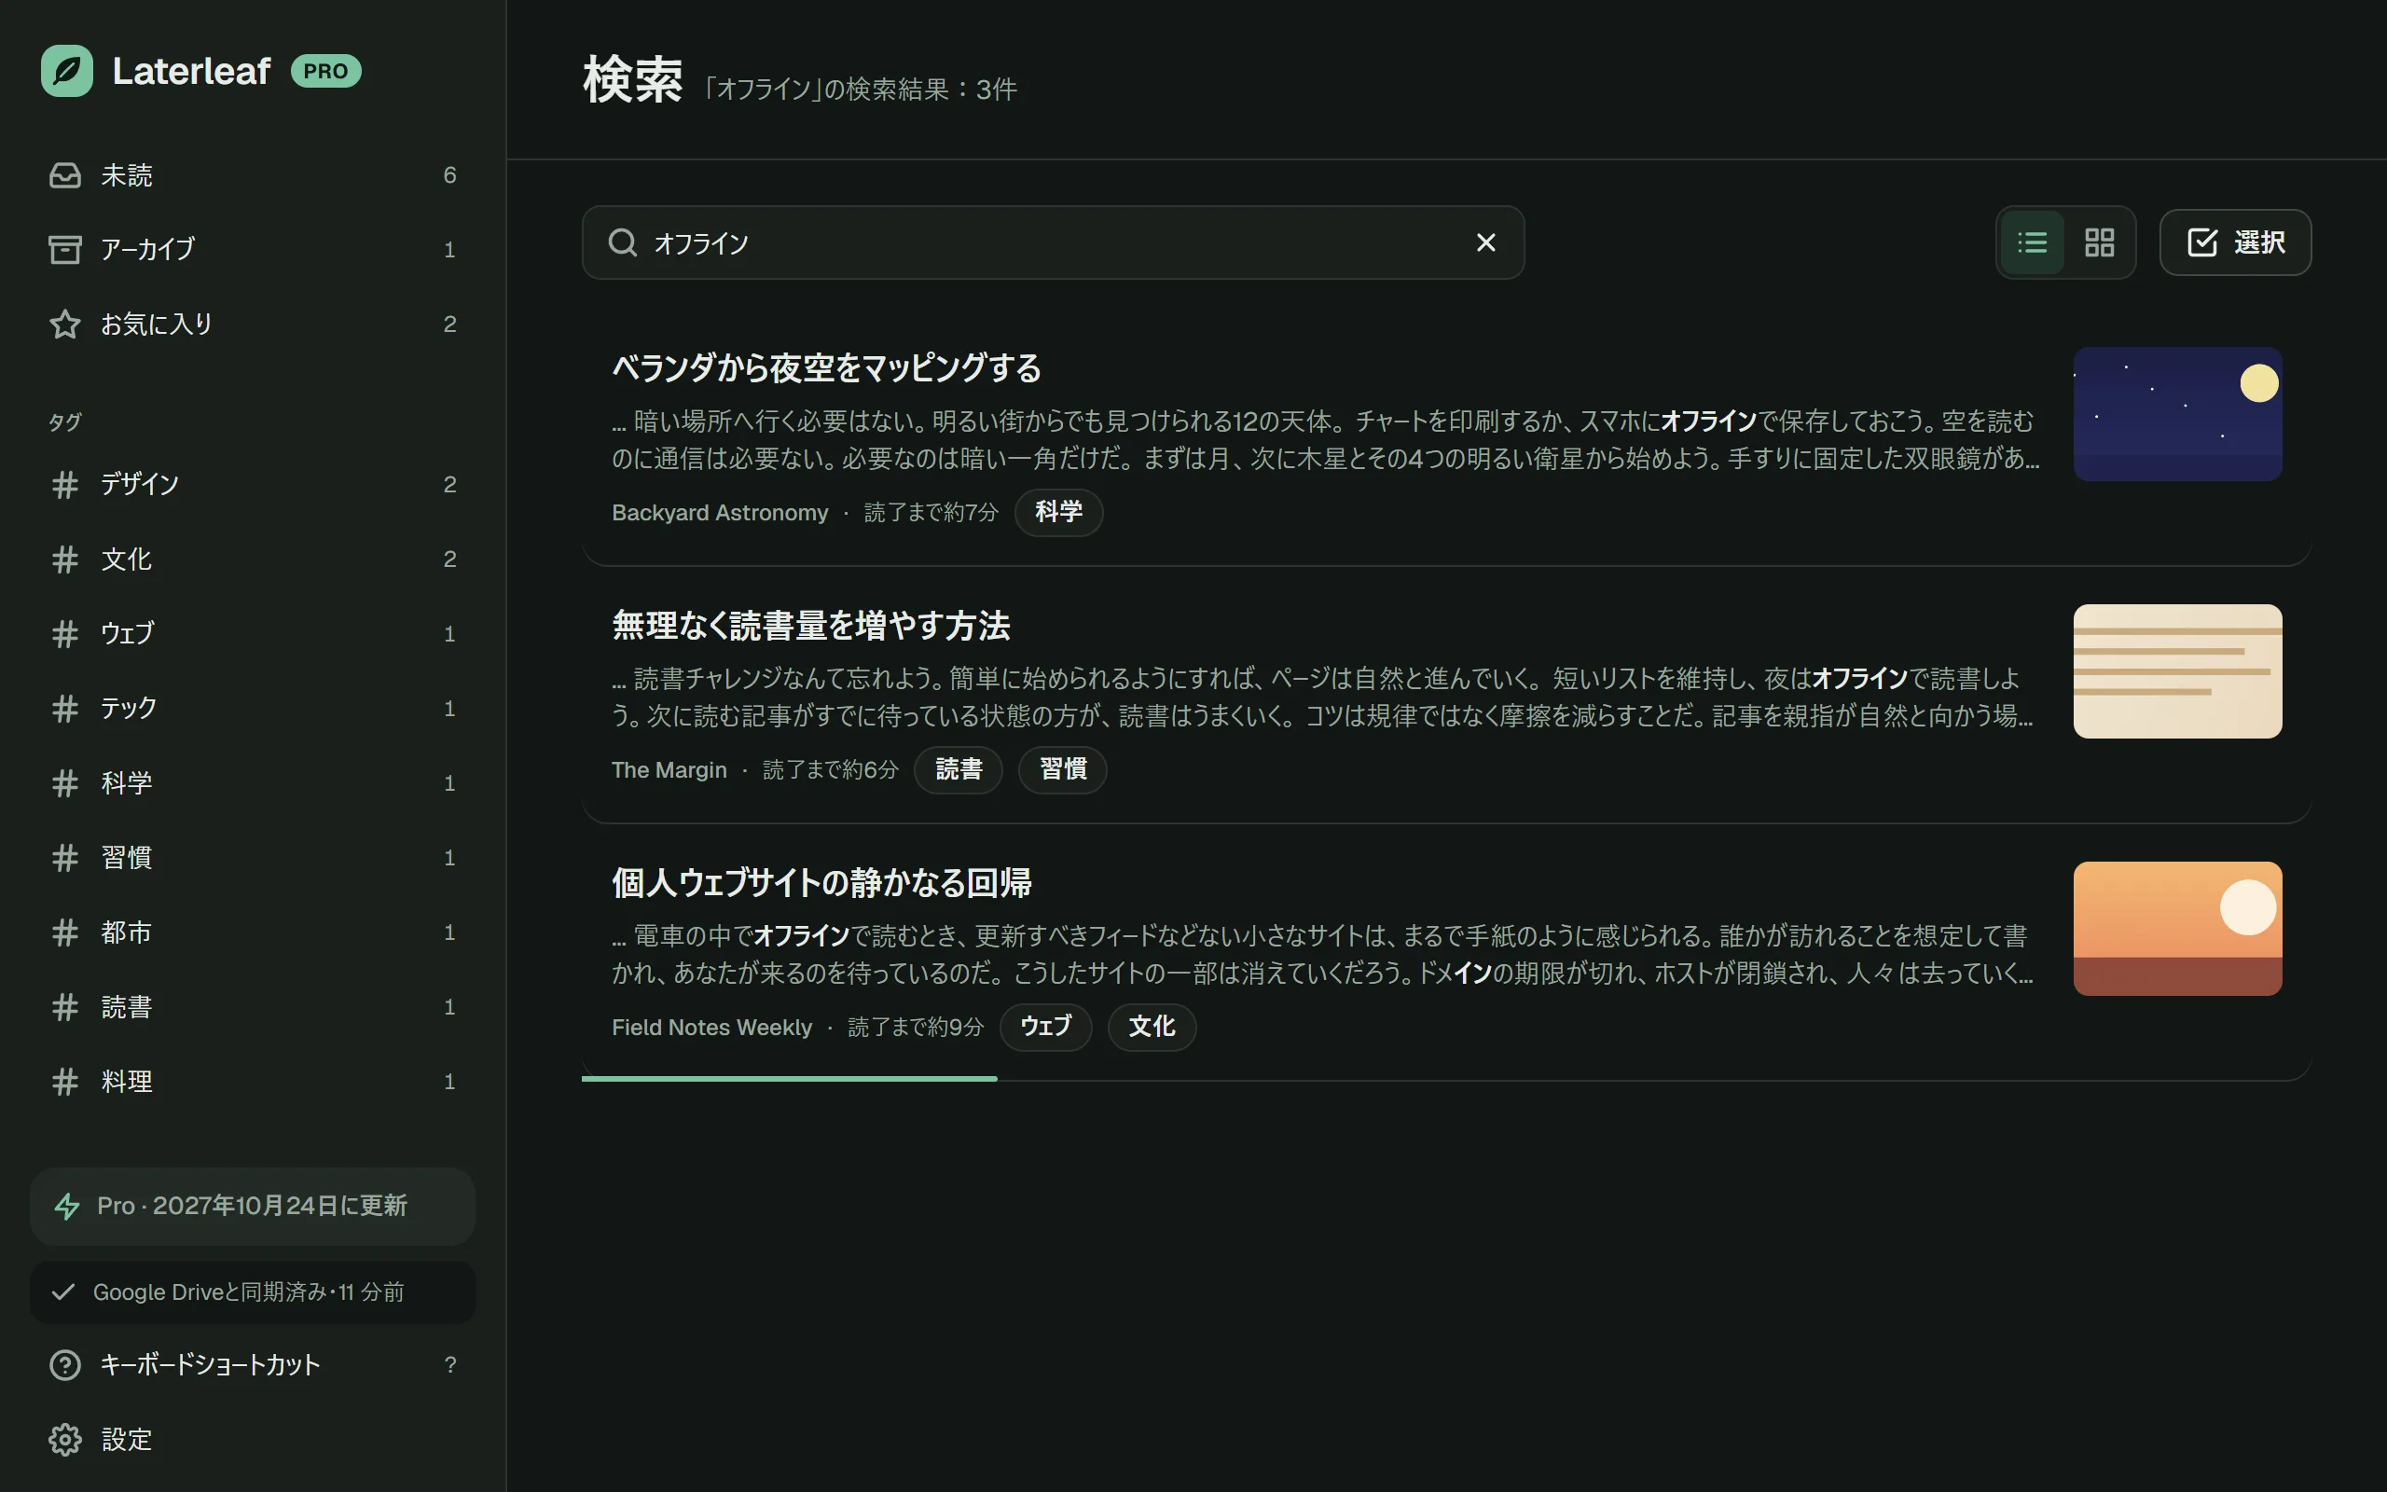The width and height of the screenshot is (2387, 1492).
Task: Click The Margin source name
Action: [x=669, y=770]
